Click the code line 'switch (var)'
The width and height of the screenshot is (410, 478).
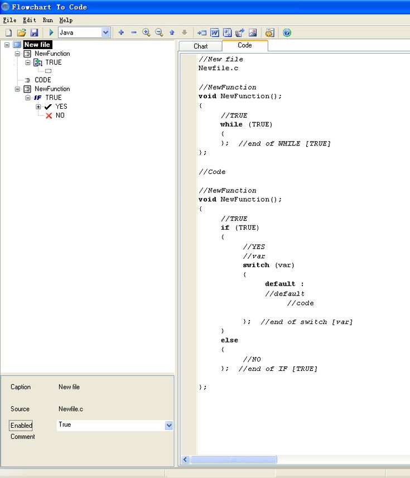coord(268,265)
